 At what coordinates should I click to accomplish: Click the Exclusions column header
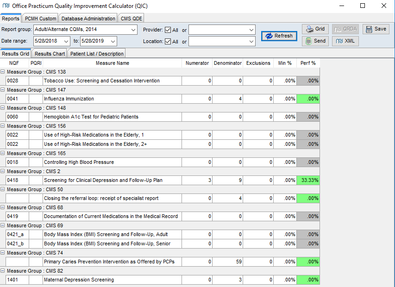[258, 63]
